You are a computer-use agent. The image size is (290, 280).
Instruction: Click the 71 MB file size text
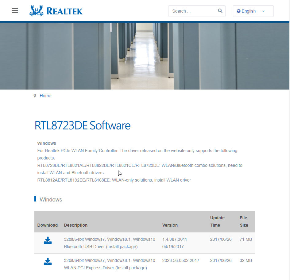coord(246,239)
